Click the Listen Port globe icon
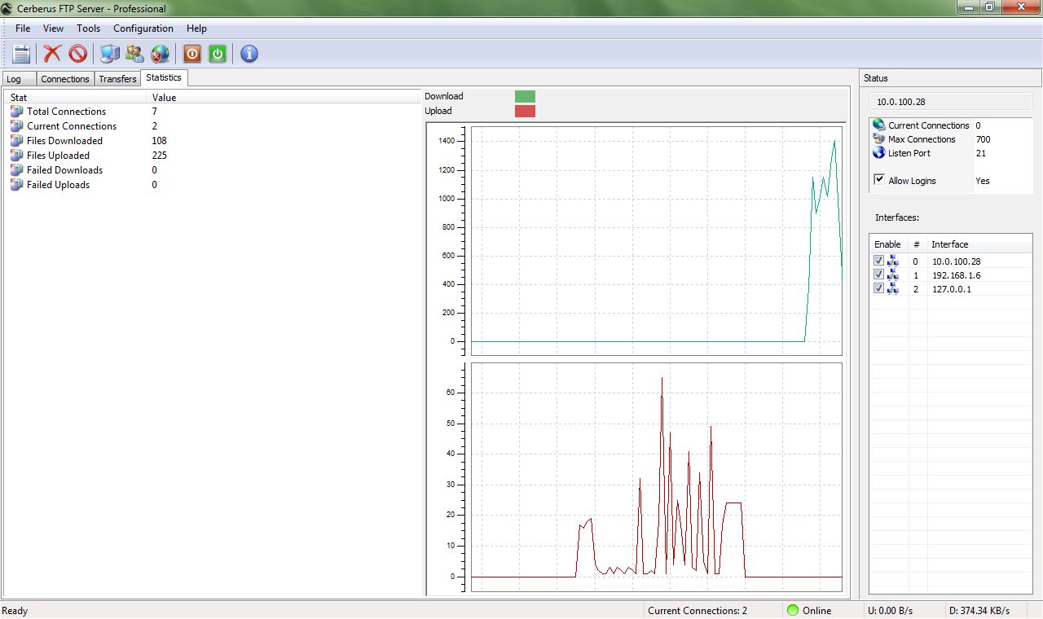The height and width of the screenshot is (619, 1043). pos(878,152)
